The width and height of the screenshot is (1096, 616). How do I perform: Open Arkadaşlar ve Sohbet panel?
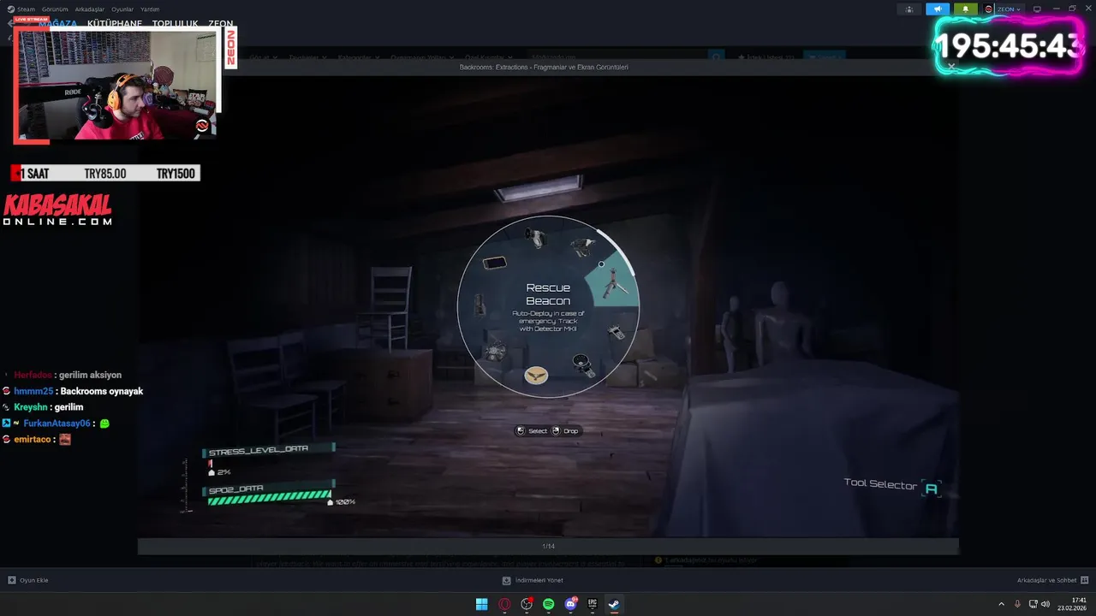click(1052, 580)
